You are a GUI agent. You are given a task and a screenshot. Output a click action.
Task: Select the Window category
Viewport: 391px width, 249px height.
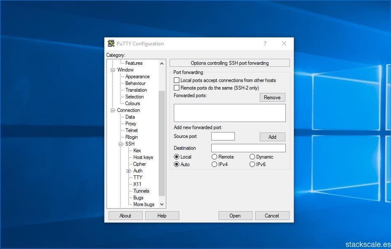pyautogui.click(x=125, y=70)
